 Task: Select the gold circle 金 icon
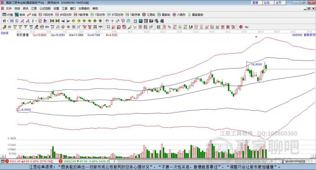point(180,27)
